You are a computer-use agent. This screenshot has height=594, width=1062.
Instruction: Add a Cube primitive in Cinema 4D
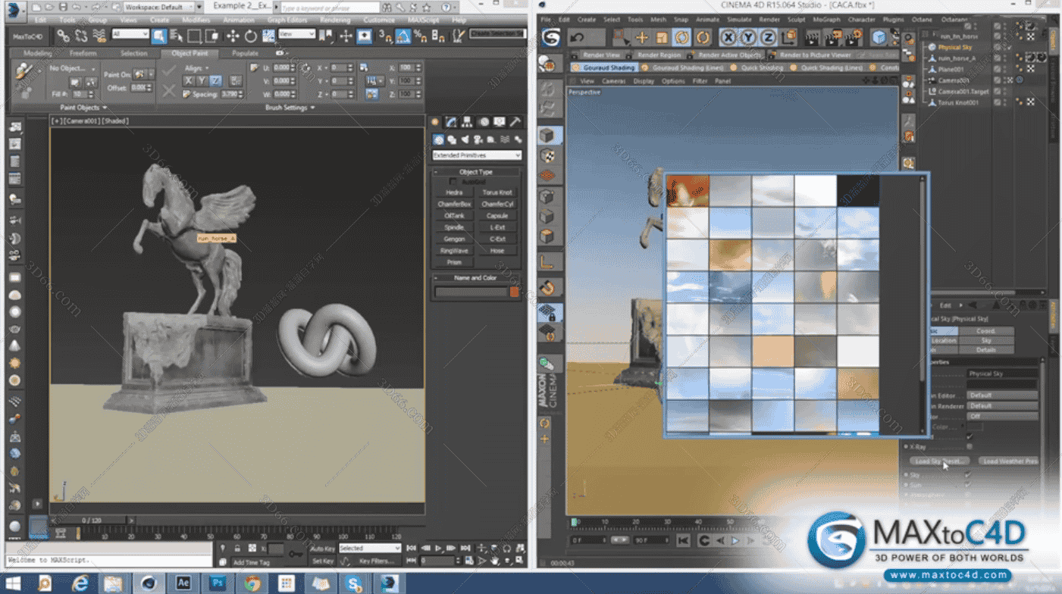pyautogui.click(x=879, y=37)
